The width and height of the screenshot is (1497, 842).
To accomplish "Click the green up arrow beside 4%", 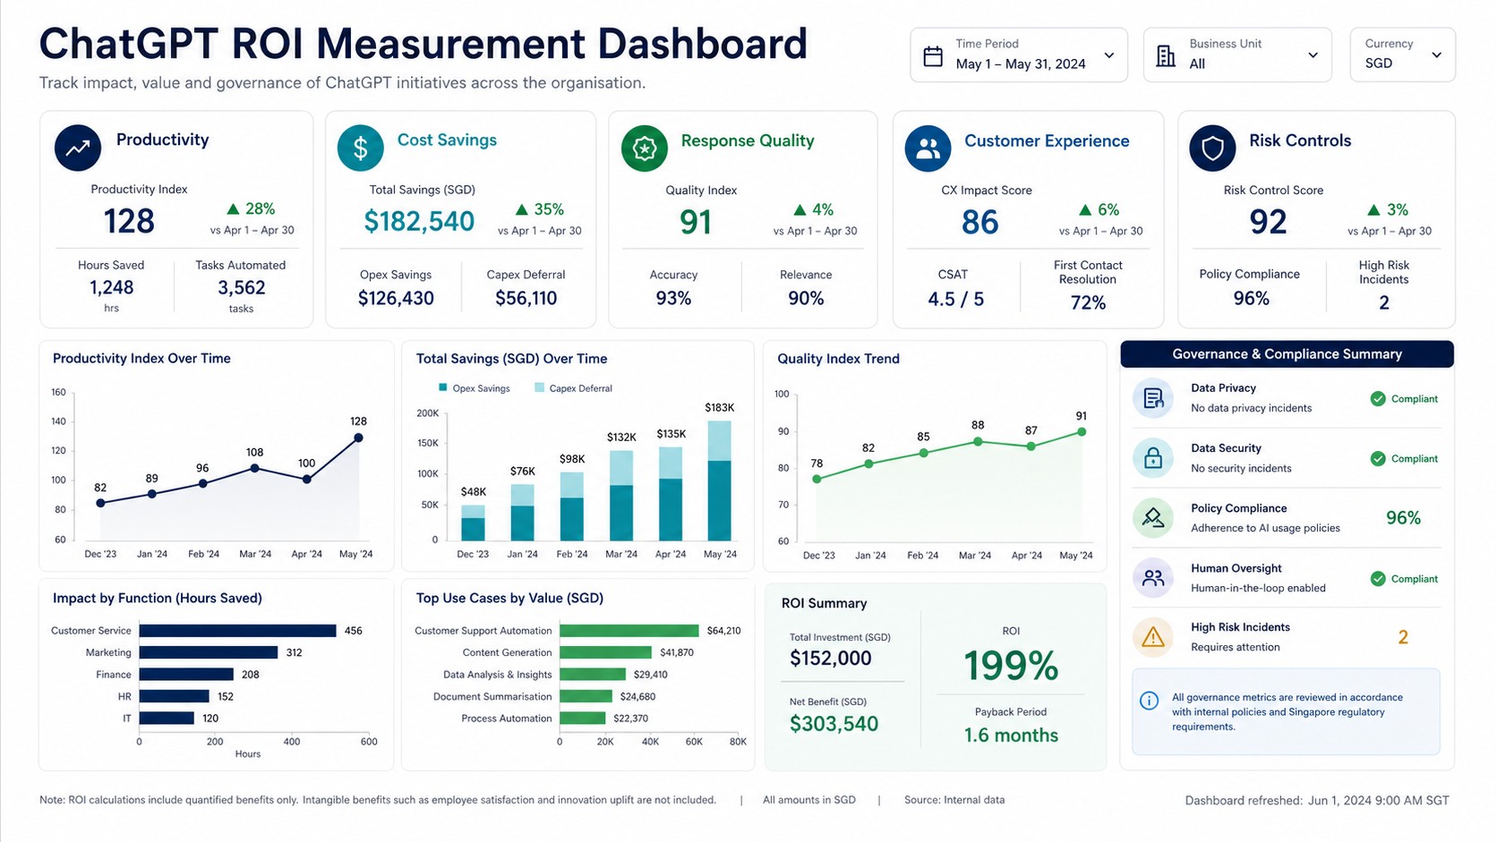I will 800,209.
